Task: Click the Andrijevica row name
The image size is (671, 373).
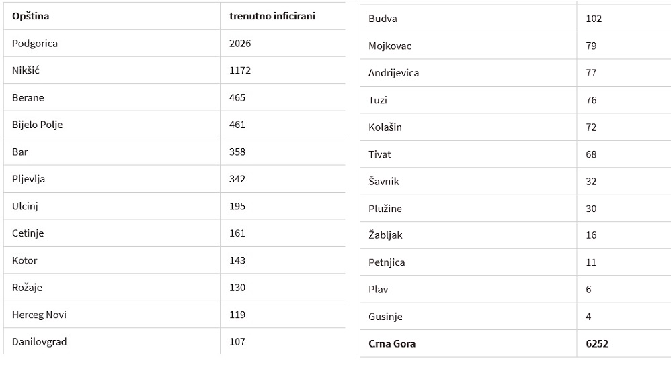Action: point(394,73)
